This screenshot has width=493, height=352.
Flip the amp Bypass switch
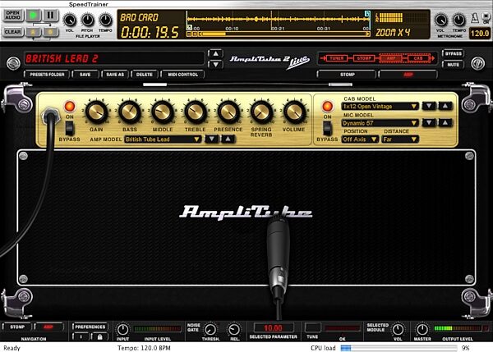tap(70, 128)
